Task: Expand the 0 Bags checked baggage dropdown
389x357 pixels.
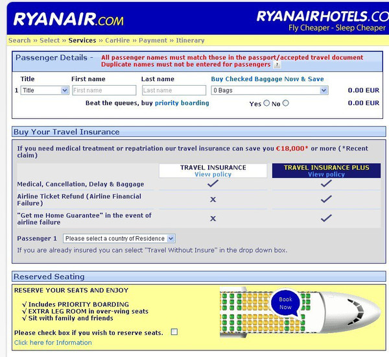Action: (x=269, y=91)
